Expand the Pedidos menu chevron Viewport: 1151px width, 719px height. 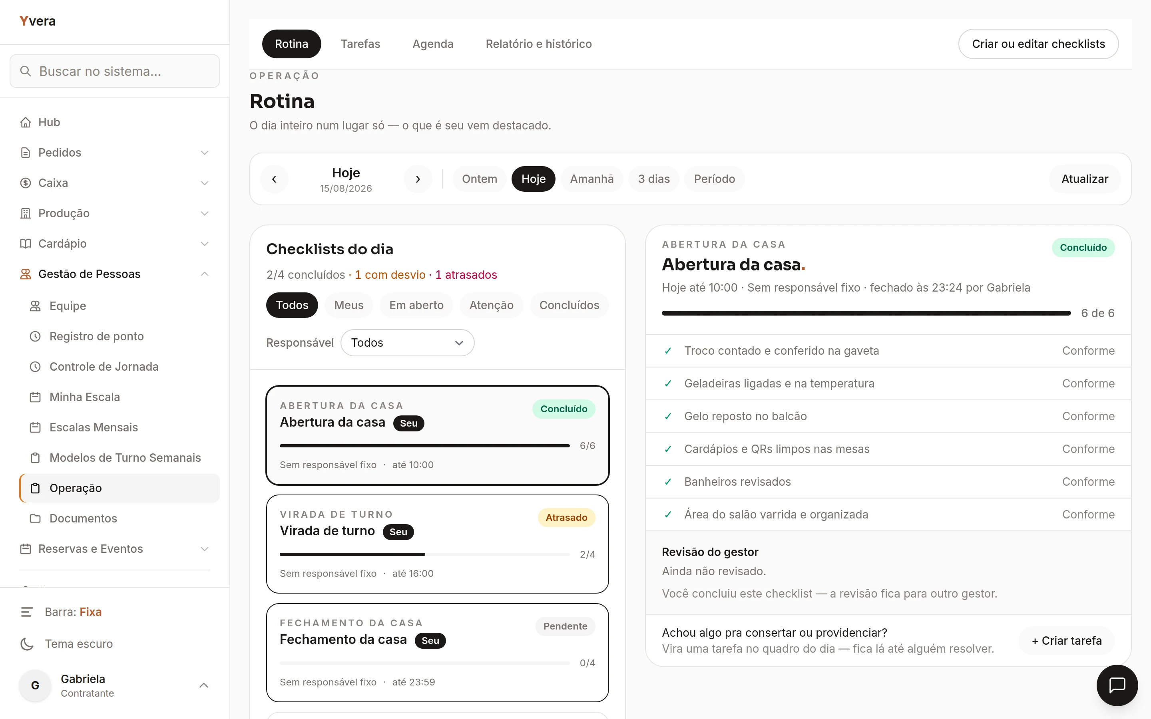[x=205, y=153]
